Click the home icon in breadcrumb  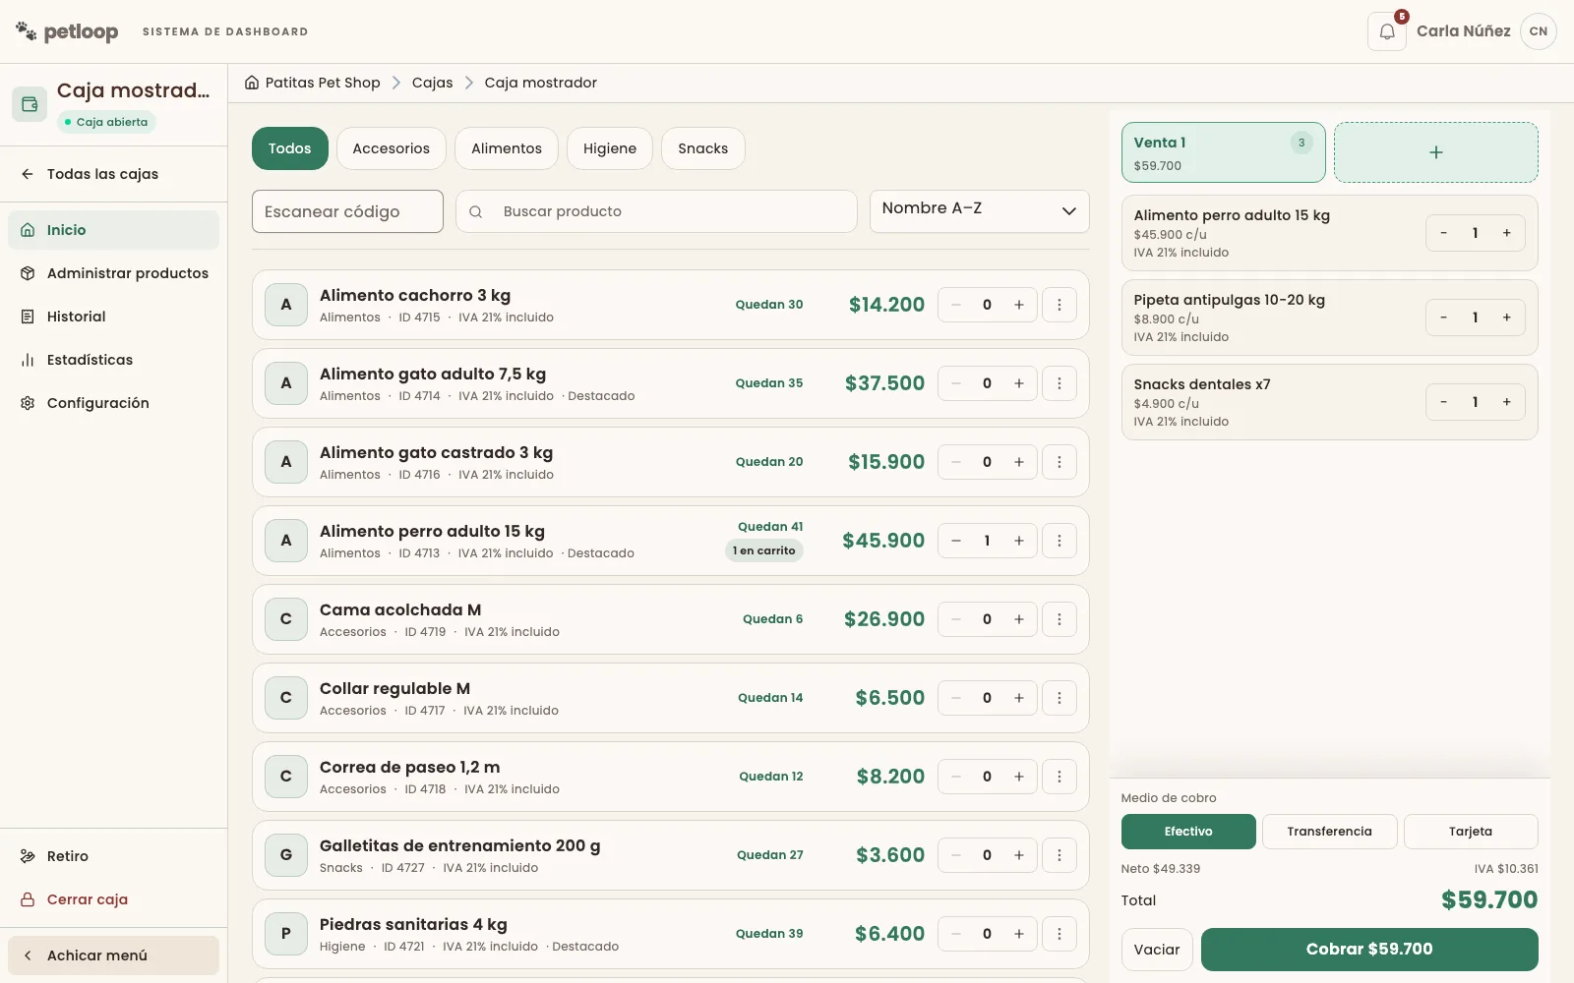point(252,83)
